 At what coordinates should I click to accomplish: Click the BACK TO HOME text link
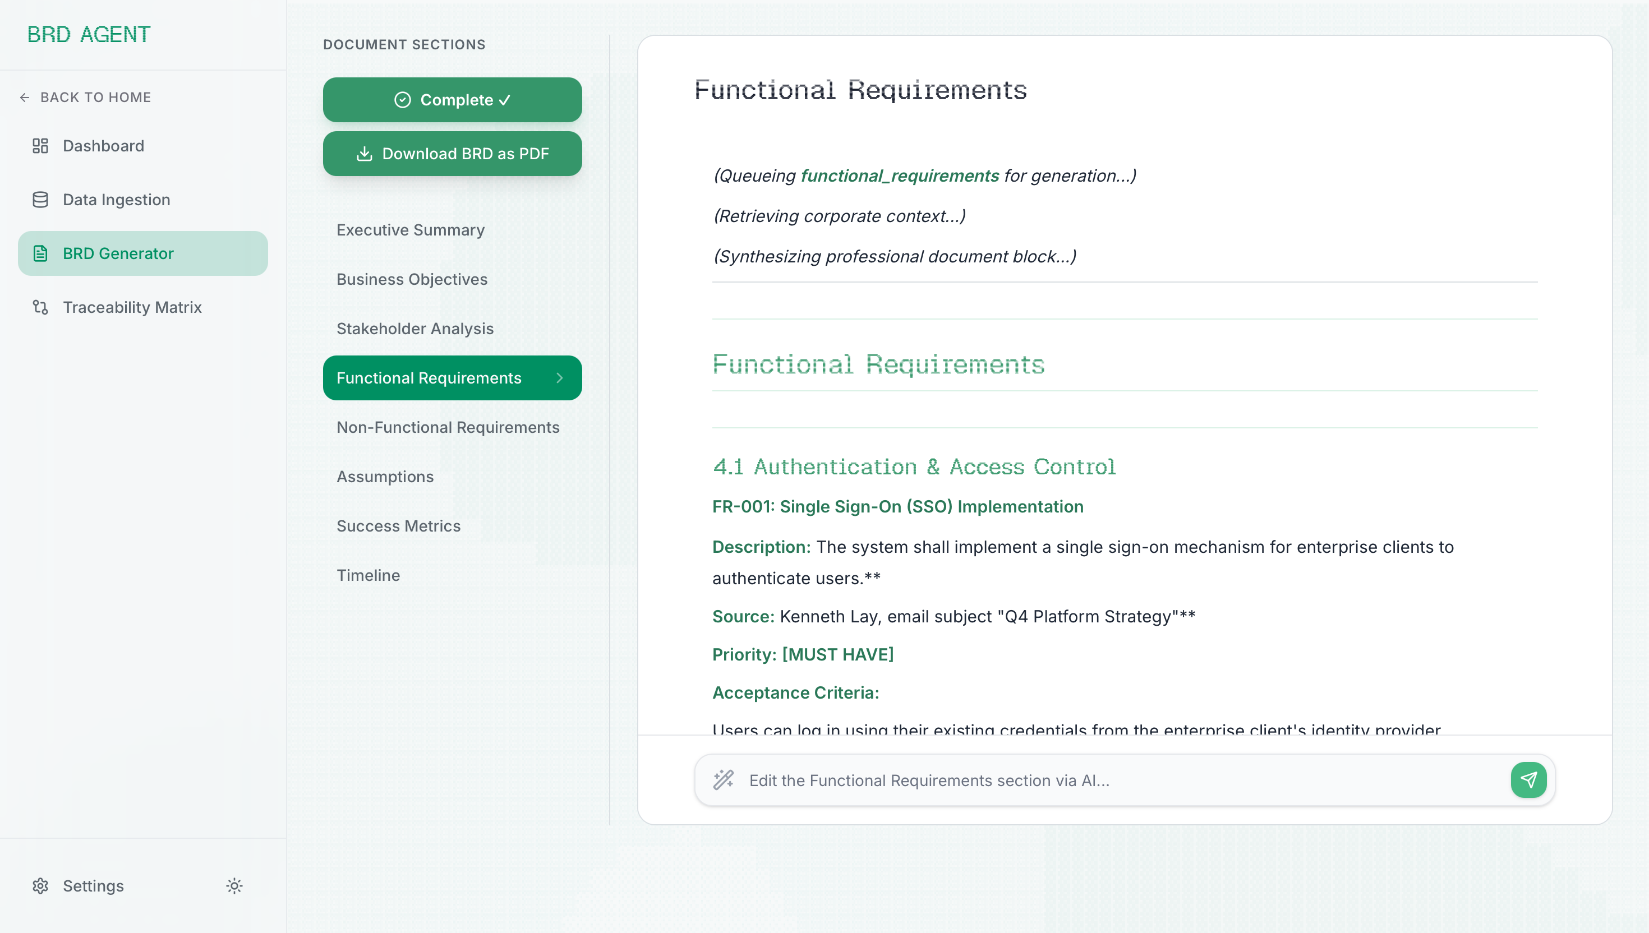coord(95,98)
